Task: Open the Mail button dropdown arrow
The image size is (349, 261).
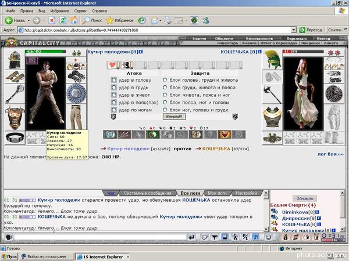Action: pyautogui.click(x=161, y=21)
